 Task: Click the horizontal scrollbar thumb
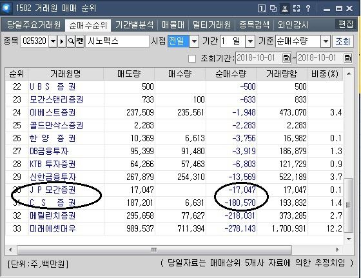coord(154,250)
